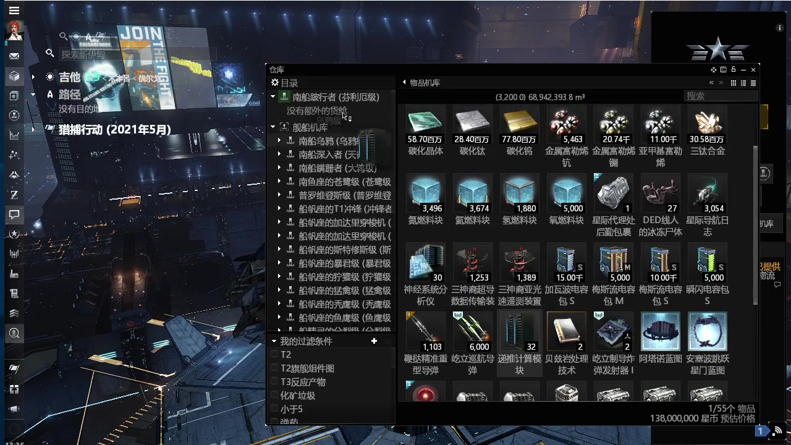Open the character portrait sheet
Image resolution: width=791 pixels, height=445 pixels.
tap(14, 31)
